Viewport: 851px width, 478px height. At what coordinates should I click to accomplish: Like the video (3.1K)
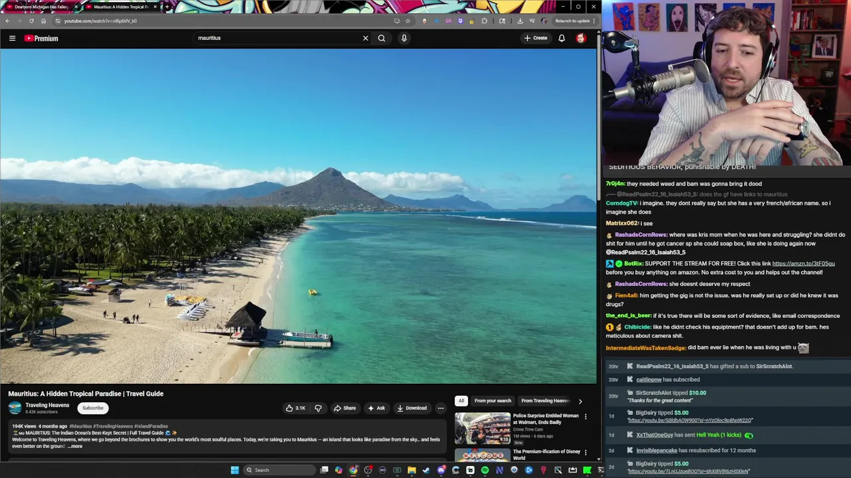tap(295, 408)
